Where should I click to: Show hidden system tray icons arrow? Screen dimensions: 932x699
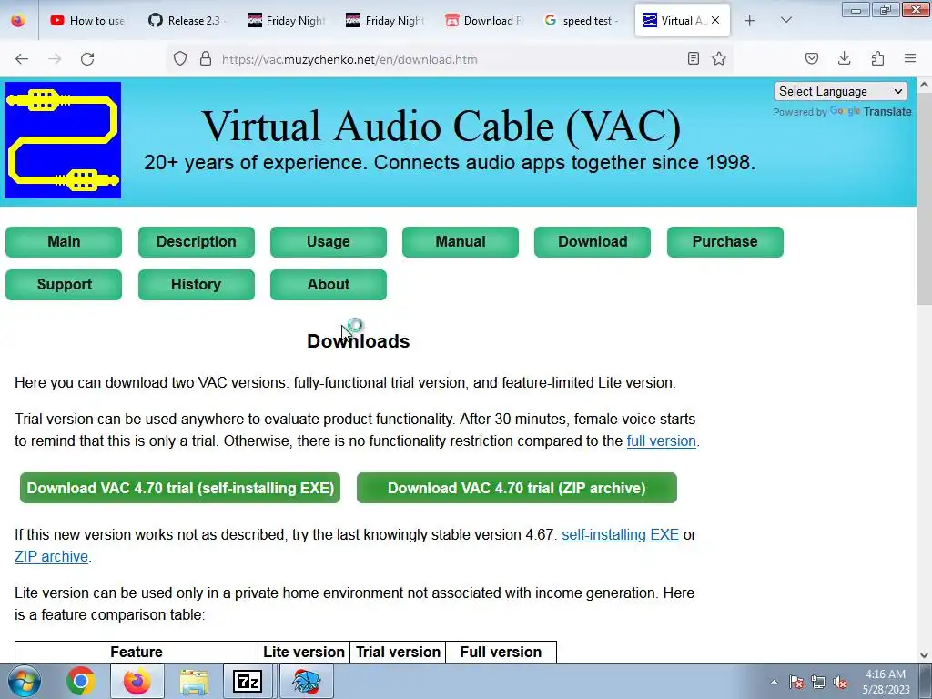[774, 682]
